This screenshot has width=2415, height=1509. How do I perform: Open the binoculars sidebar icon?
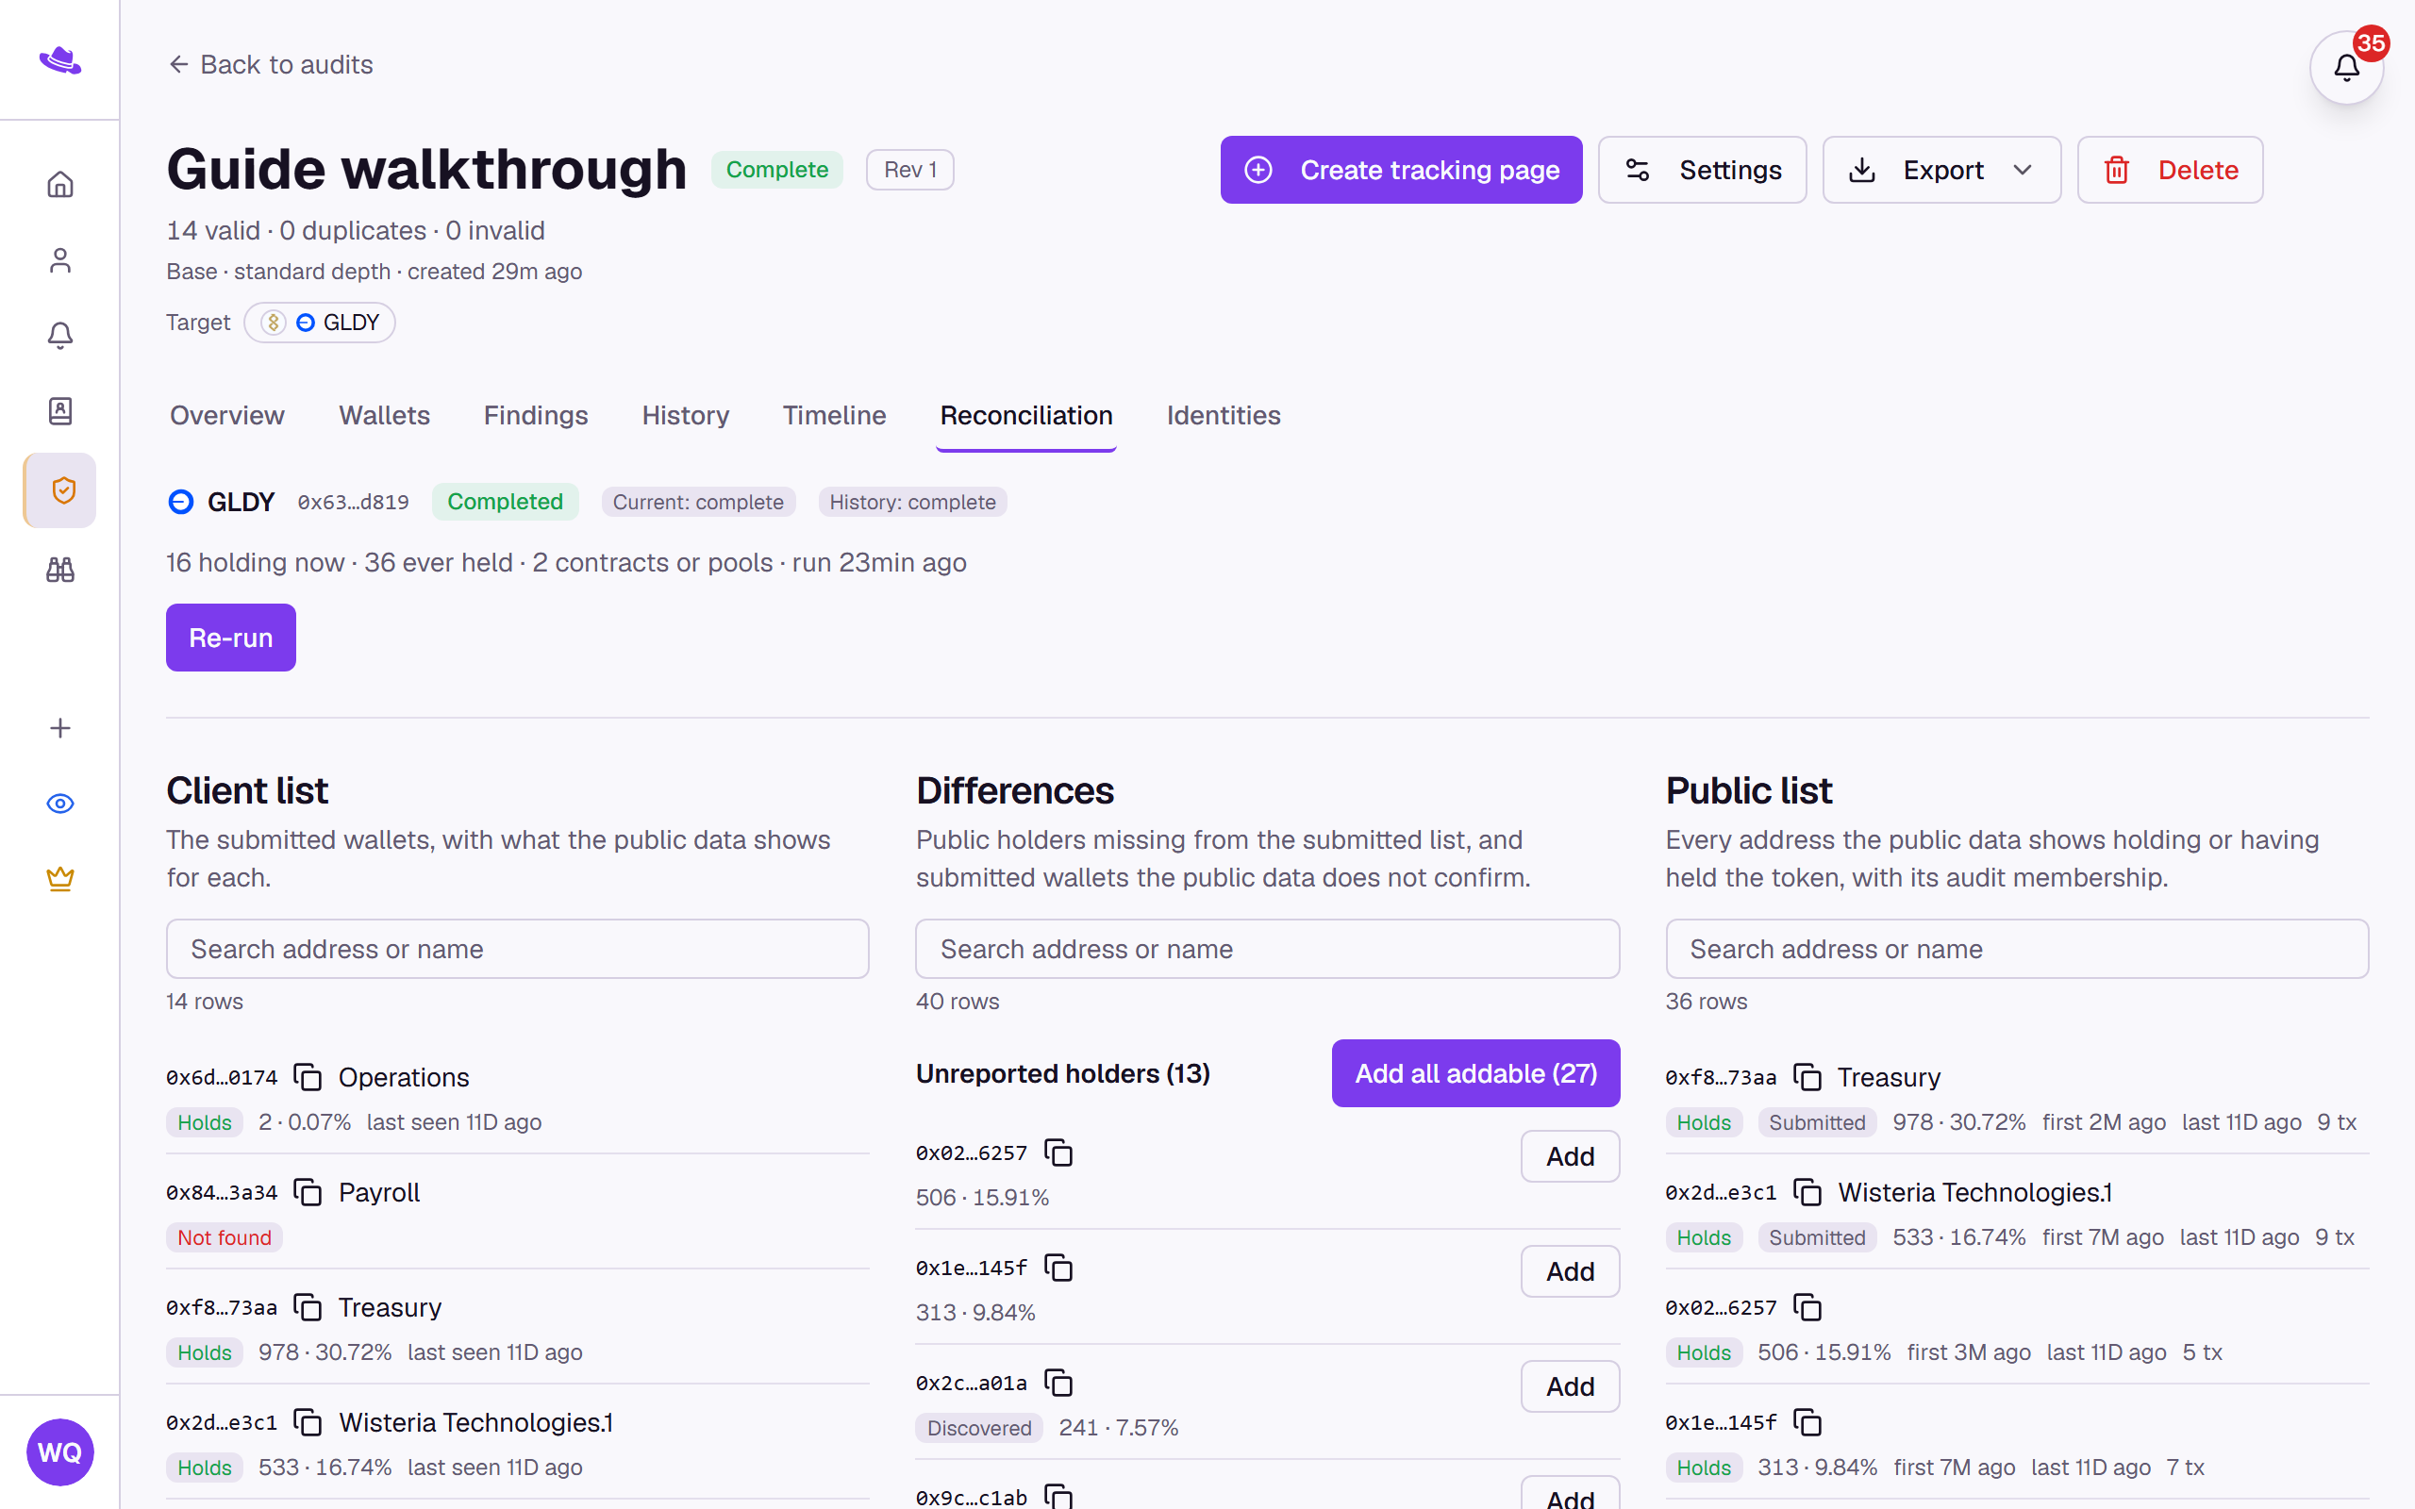(59, 569)
